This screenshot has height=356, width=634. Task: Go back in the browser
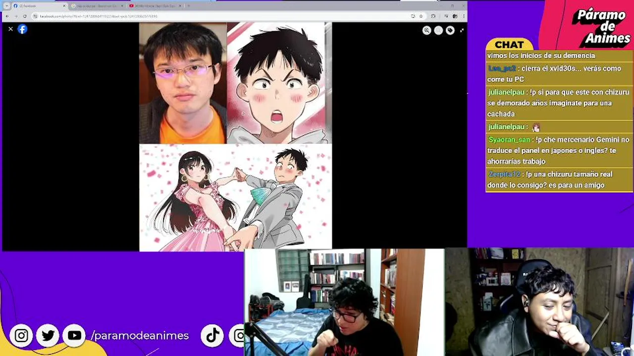[x=7, y=16]
